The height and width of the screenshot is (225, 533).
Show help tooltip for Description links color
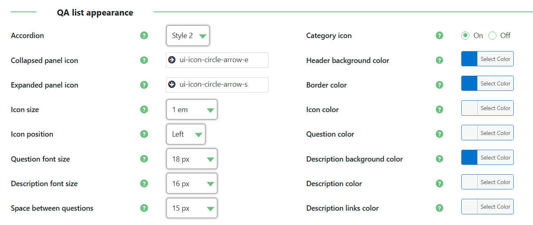pyautogui.click(x=440, y=208)
